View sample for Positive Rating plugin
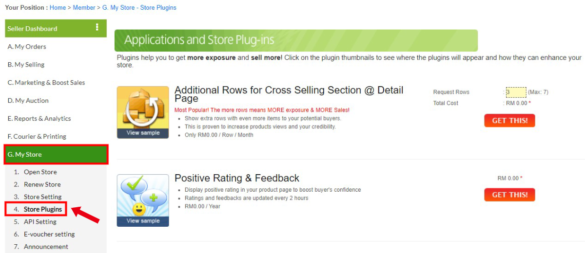Viewport: 585px width, 253px height. click(x=143, y=221)
